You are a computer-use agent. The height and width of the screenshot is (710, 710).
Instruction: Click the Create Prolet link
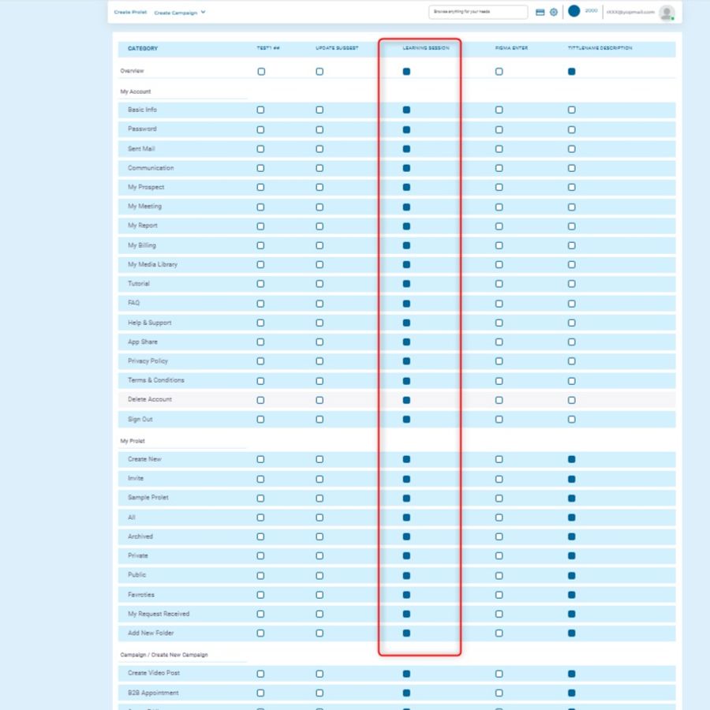(130, 12)
